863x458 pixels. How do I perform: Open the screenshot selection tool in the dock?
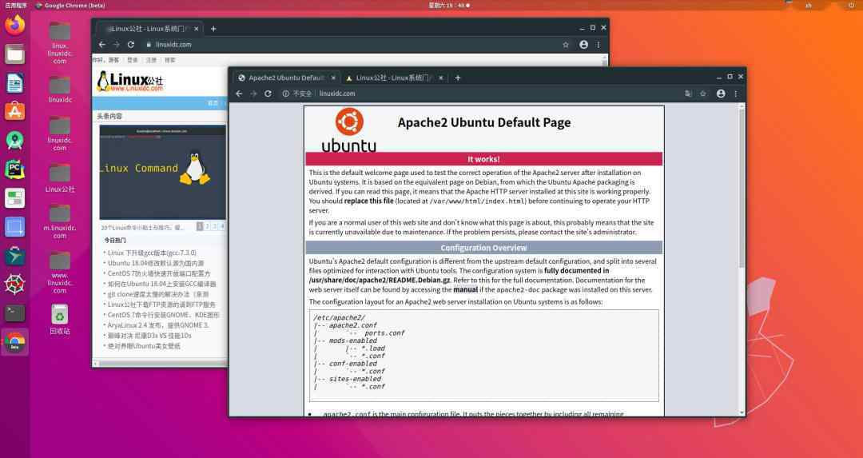pos(15,227)
